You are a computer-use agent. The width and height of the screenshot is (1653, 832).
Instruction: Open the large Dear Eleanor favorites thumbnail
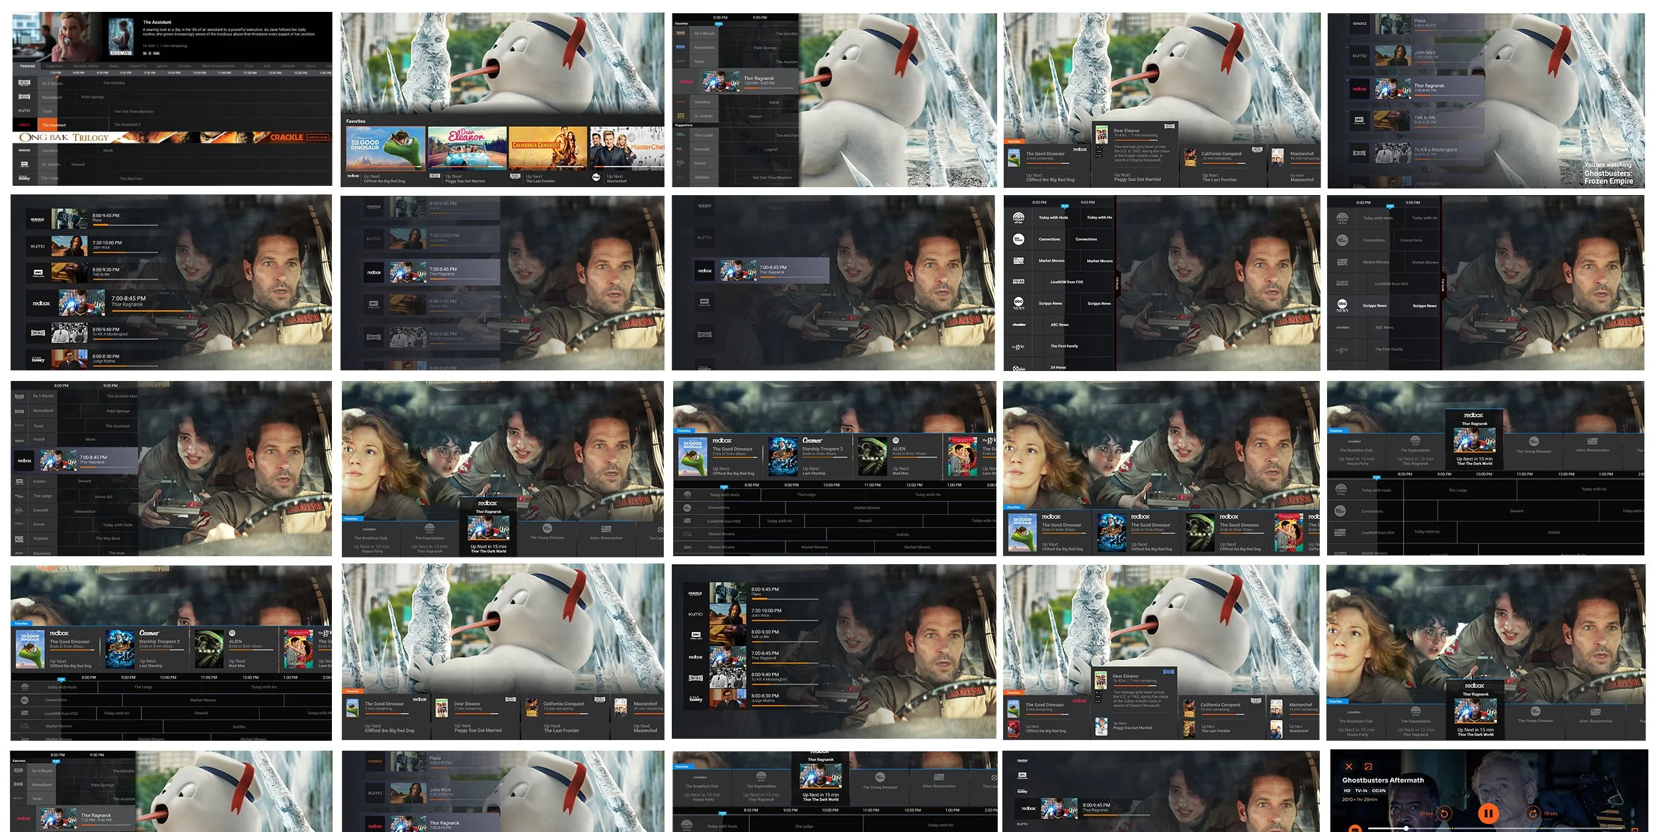[467, 148]
